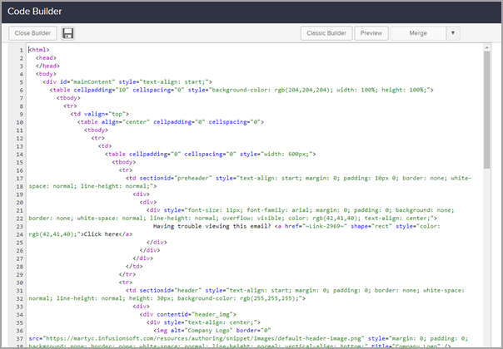Close the Code Builder
Image resolution: width=503 pixels, height=349 pixels.
pos(33,33)
